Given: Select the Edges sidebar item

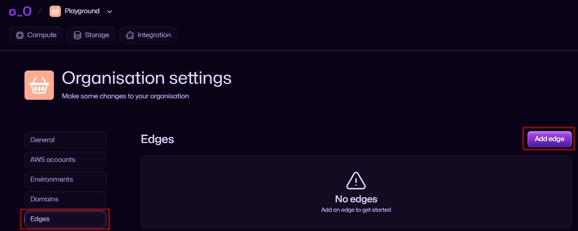Looking at the screenshot, I should coord(65,219).
